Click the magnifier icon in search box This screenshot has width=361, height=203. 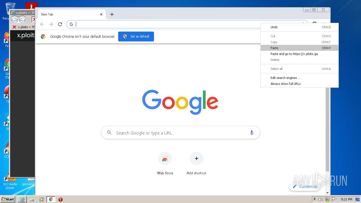pyautogui.click(x=109, y=133)
